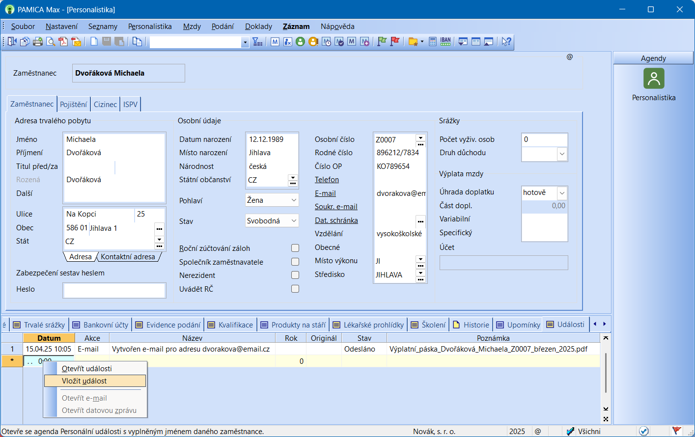Switch to Kontaktní adresa button
The image size is (695, 437).
128,257
